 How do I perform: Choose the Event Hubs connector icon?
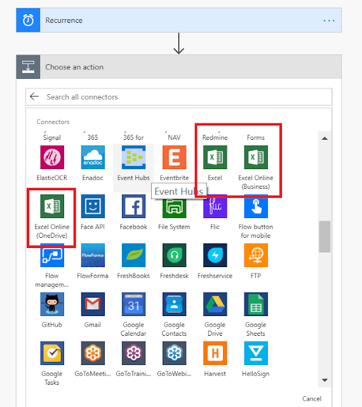(x=133, y=157)
